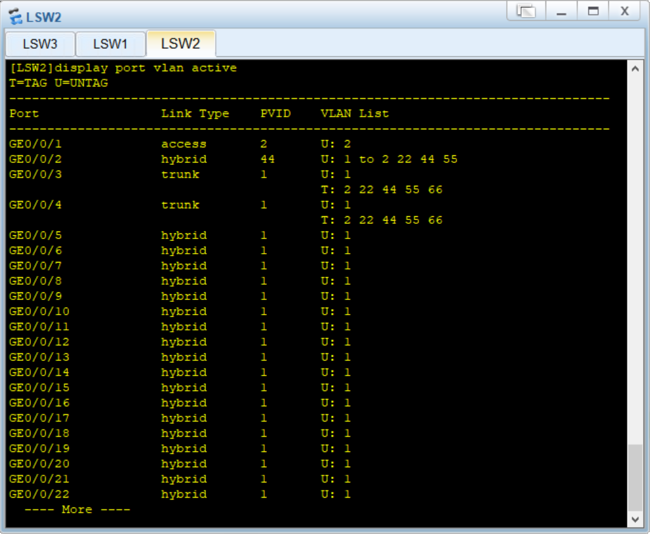The height and width of the screenshot is (534, 650).
Task: Click tagged list 'T: 2 22 44 55 66' under GE0/0/3
Action: pyautogui.click(x=381, y=190)
